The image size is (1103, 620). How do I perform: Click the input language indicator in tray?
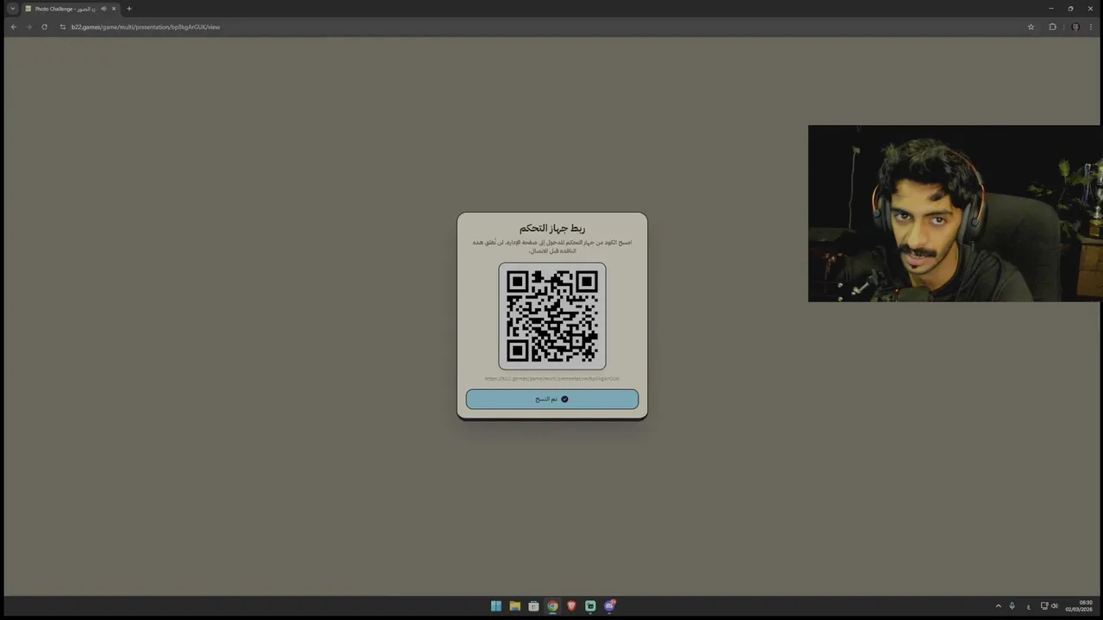pos(1029,606)
